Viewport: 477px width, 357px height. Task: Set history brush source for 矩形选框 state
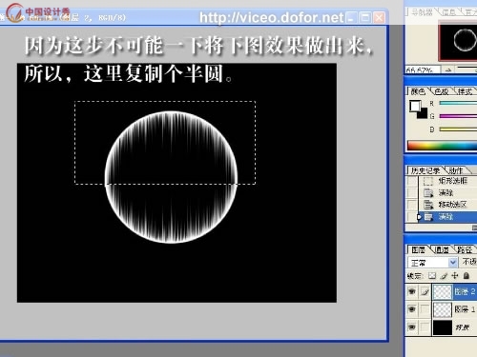click(412, 181)
